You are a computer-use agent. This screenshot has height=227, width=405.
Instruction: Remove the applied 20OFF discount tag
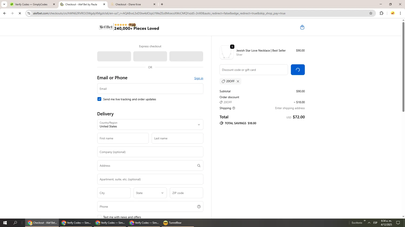(x=238, y=81)
